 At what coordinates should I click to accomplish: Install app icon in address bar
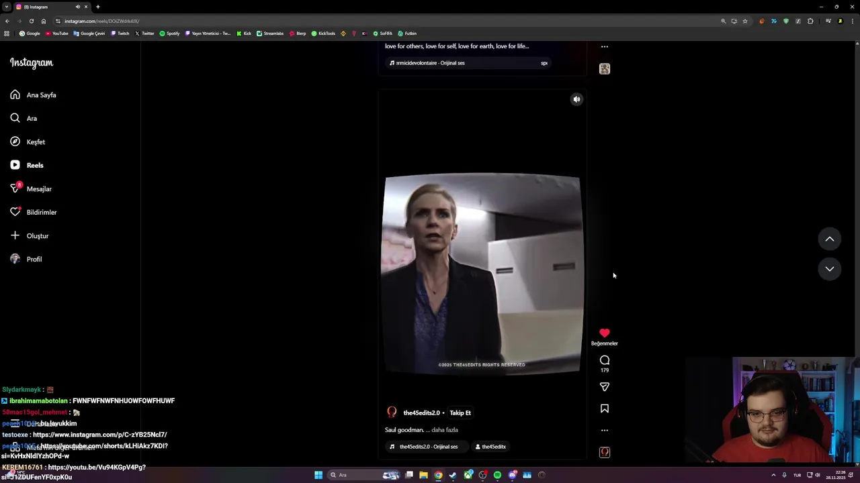(x=734, y=21)
